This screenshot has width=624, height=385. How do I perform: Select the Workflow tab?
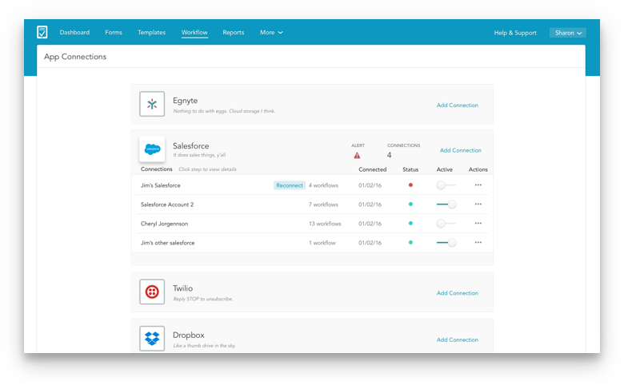[194, 33]
